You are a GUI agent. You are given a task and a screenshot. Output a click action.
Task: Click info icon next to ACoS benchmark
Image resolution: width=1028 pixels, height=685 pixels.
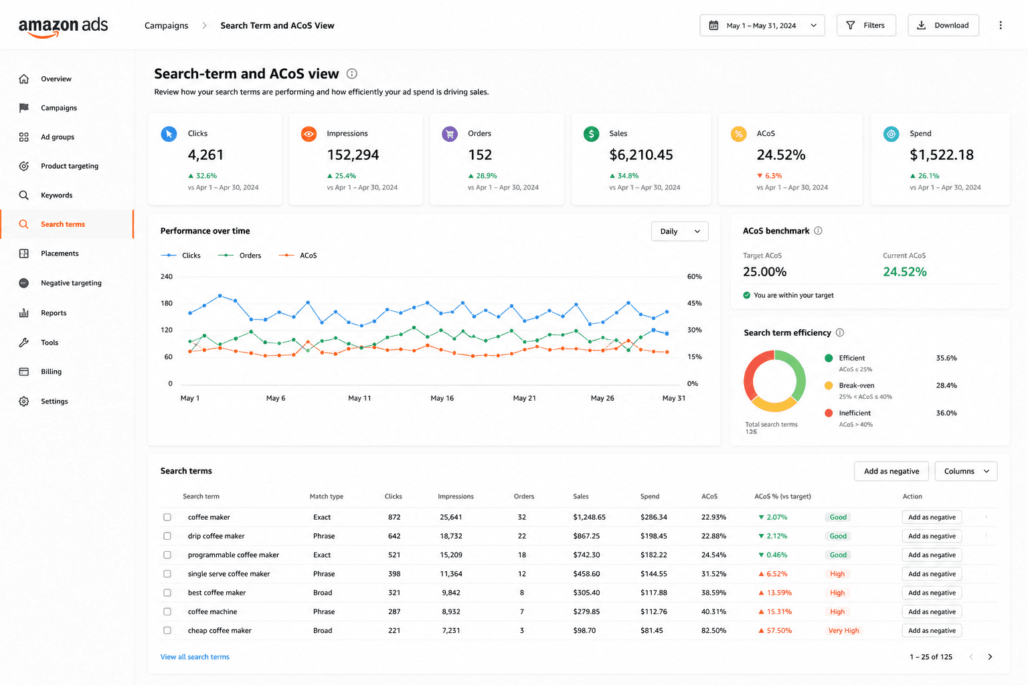[818, 231]
